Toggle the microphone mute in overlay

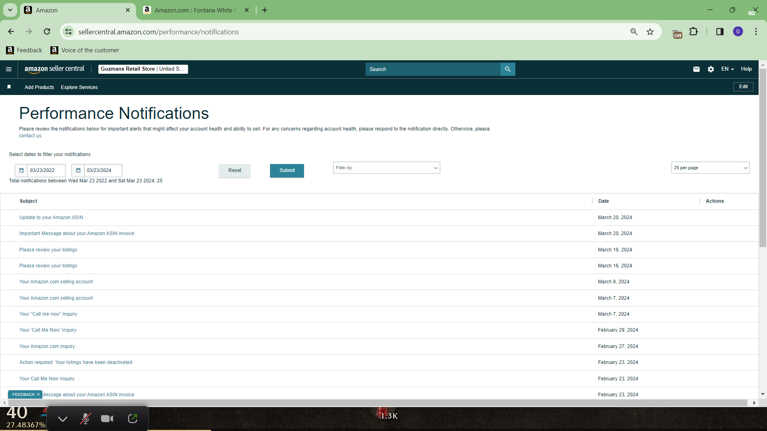[x=85, y=419]
